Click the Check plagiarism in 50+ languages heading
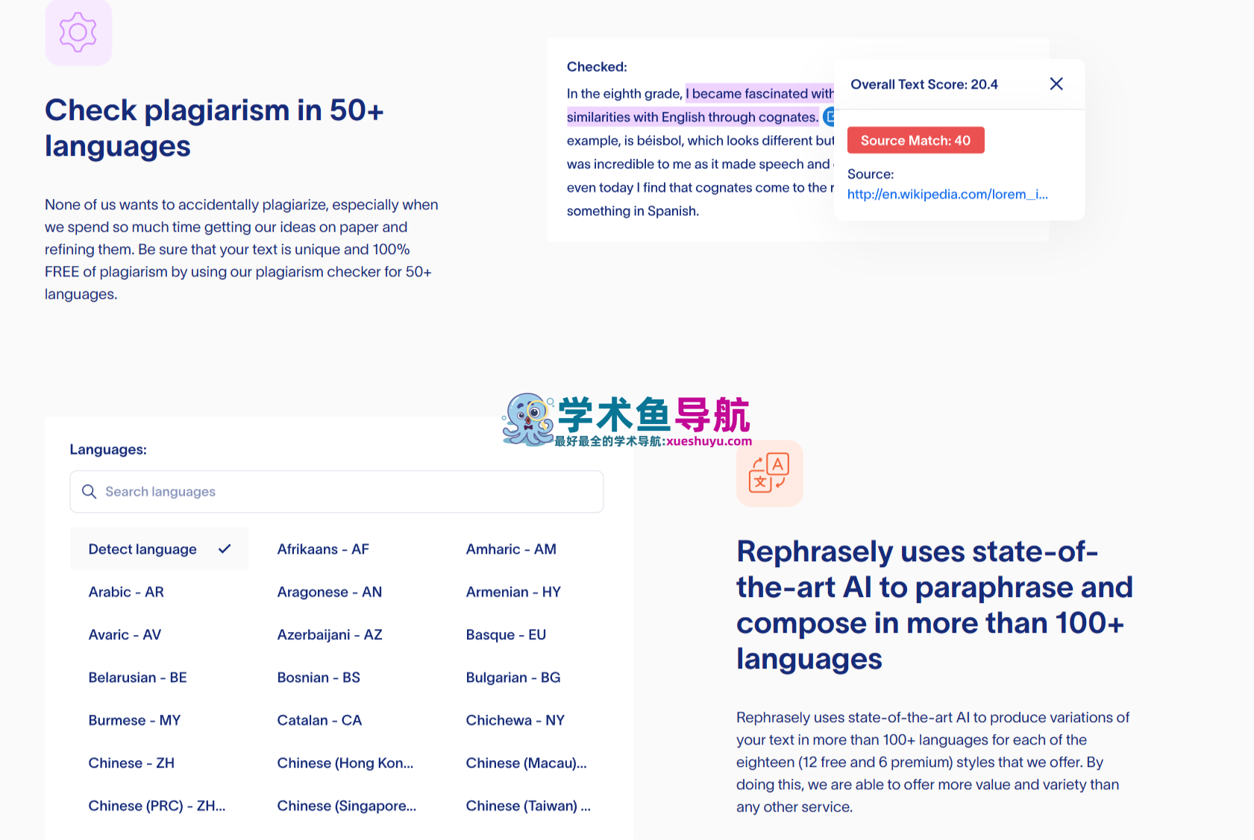 (214, 128)
